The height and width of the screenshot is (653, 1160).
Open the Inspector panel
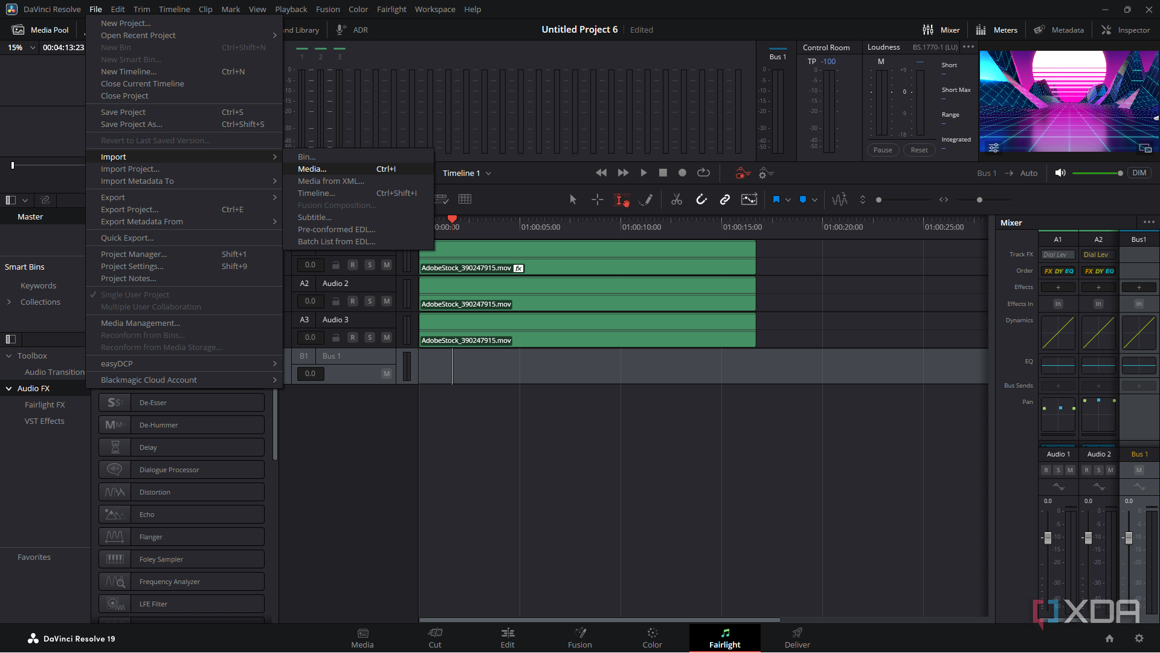pyautogui.click(x=1126, y=30)
